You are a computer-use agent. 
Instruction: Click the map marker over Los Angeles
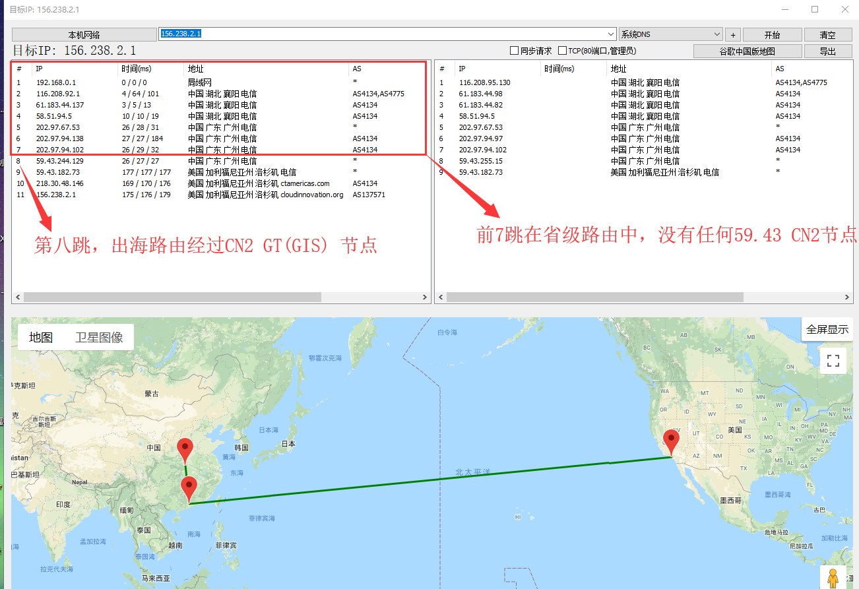(672, 443)
